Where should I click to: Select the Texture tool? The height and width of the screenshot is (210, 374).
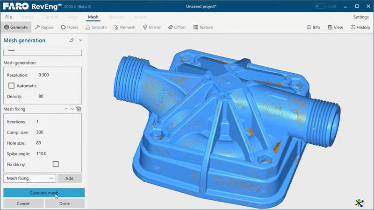202,27
